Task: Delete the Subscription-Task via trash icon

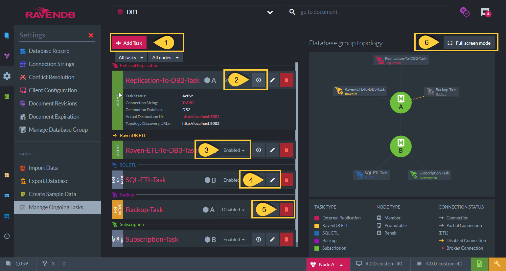Action: point(286,239)
